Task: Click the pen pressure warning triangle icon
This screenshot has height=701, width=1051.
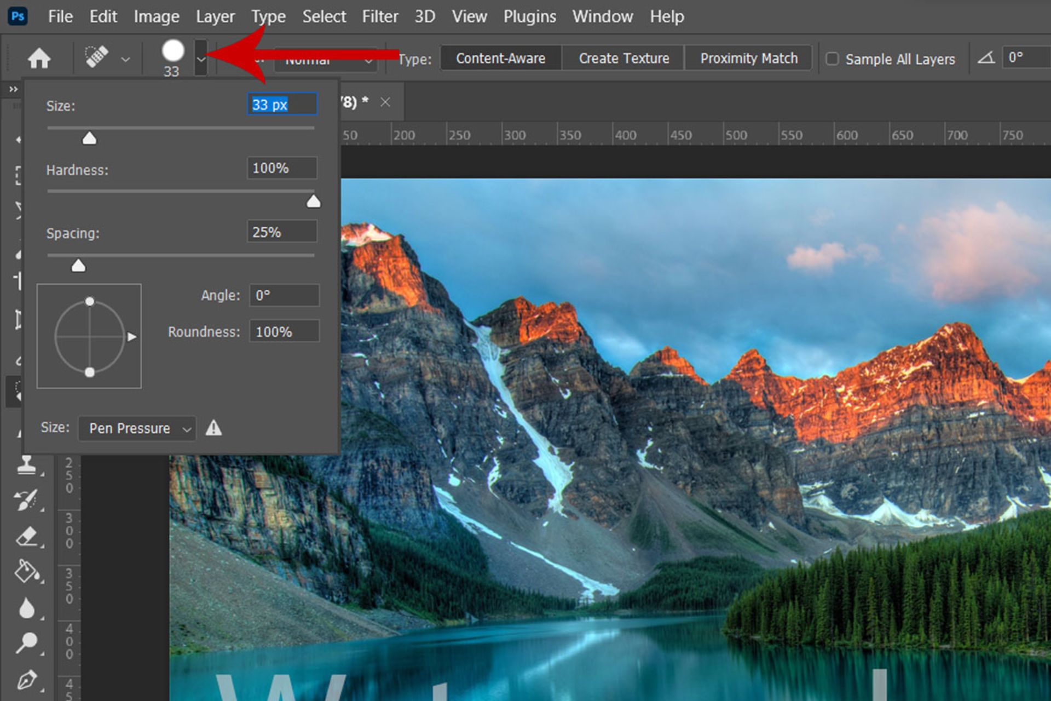Action: [x=213, y=428]
